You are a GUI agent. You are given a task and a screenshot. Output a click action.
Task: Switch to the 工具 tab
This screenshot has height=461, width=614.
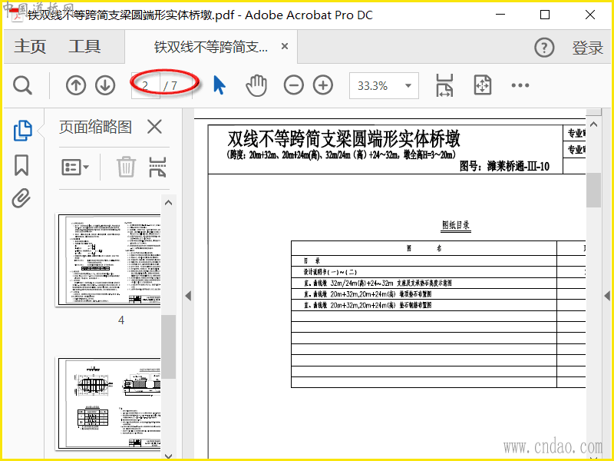pos(84,46)
